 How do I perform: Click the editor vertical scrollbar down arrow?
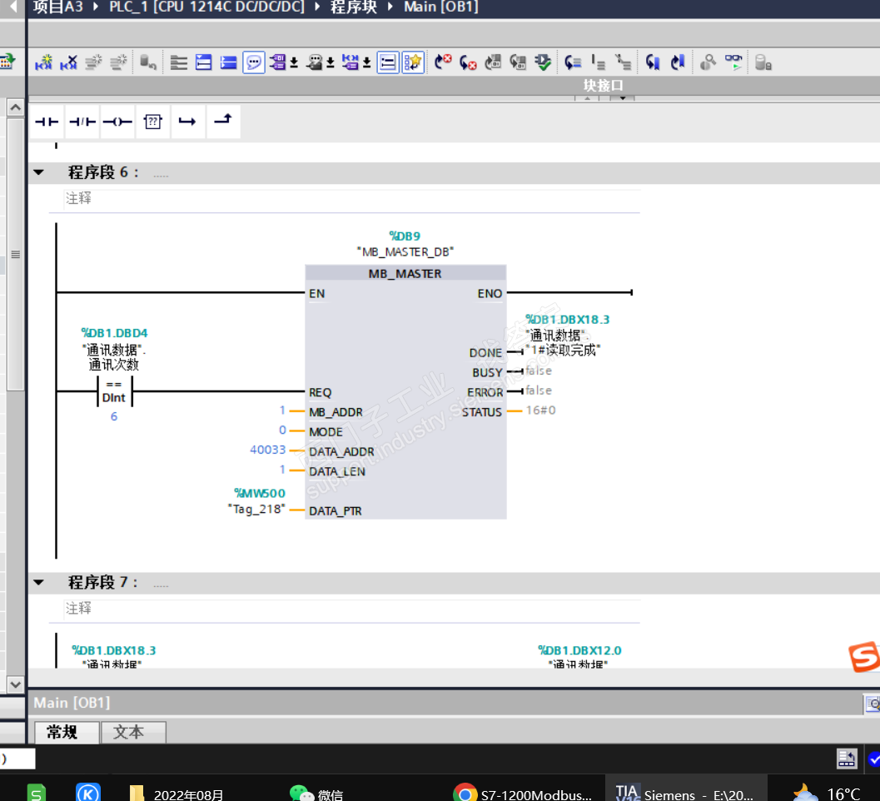[15, 684]
